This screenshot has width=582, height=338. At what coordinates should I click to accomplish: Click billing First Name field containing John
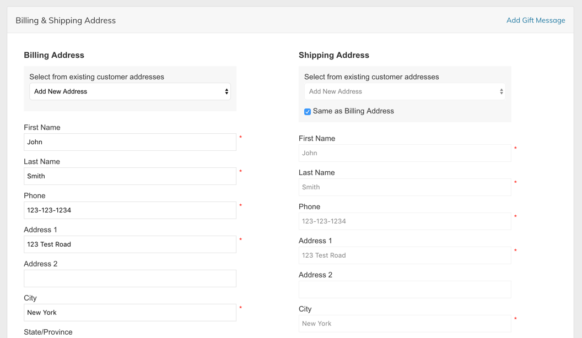pos(130,142)
